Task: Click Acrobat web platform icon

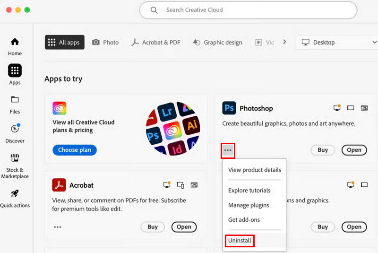Action: coord(194,185)
